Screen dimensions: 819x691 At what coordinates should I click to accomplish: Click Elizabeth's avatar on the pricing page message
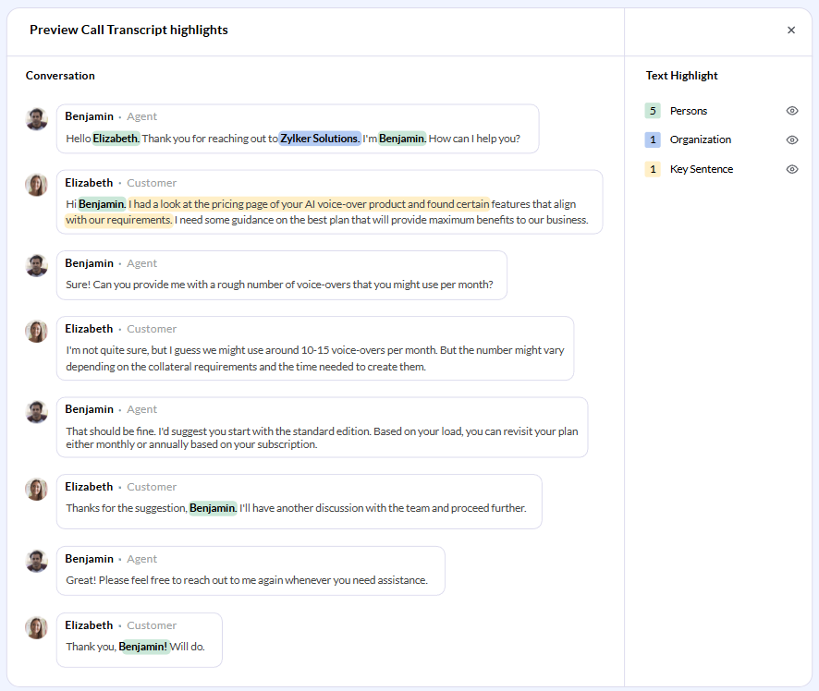(37, 185)
